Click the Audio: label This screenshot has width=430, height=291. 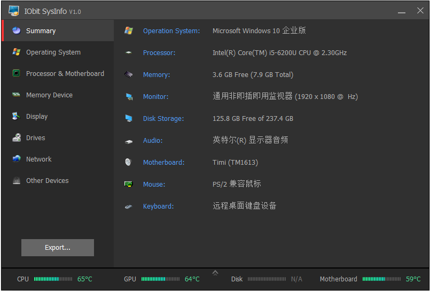153,141
